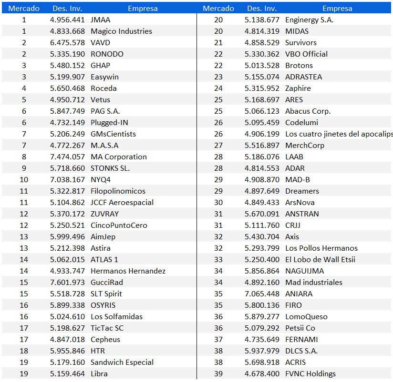Click the Vetus company cell

100,100
